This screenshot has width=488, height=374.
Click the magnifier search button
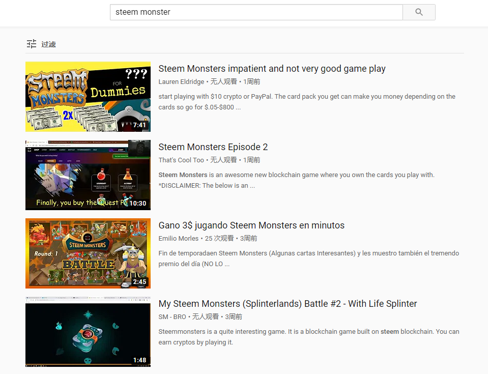coord(419,12)
